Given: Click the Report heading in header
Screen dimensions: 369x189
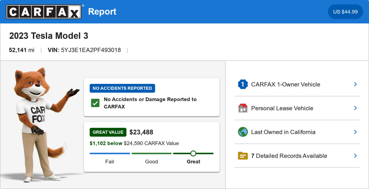Looking at the screenshot, I should 102,12.
